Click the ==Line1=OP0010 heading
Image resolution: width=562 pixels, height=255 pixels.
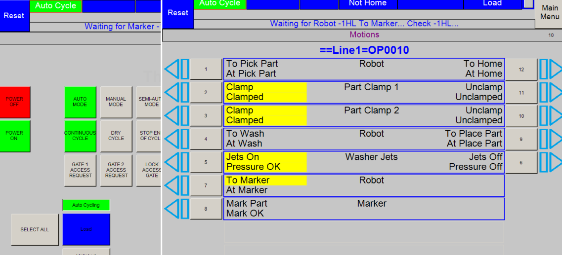(364, 50)
